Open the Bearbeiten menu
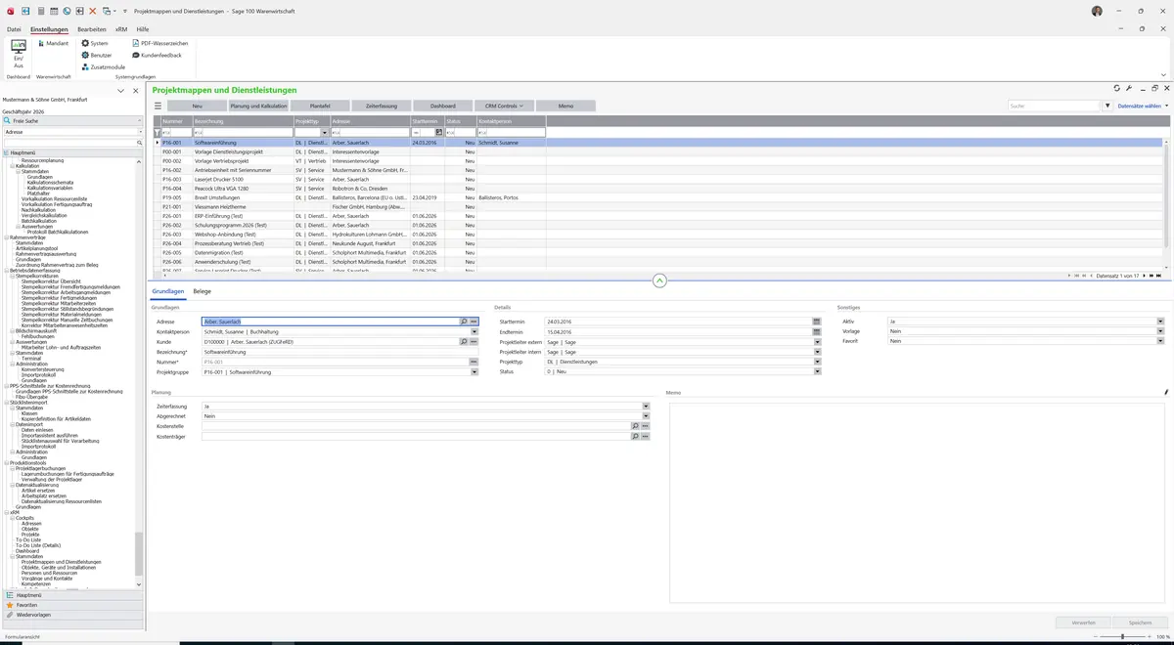The height and width of the screenshot is (645, 1174). point(91,29)
